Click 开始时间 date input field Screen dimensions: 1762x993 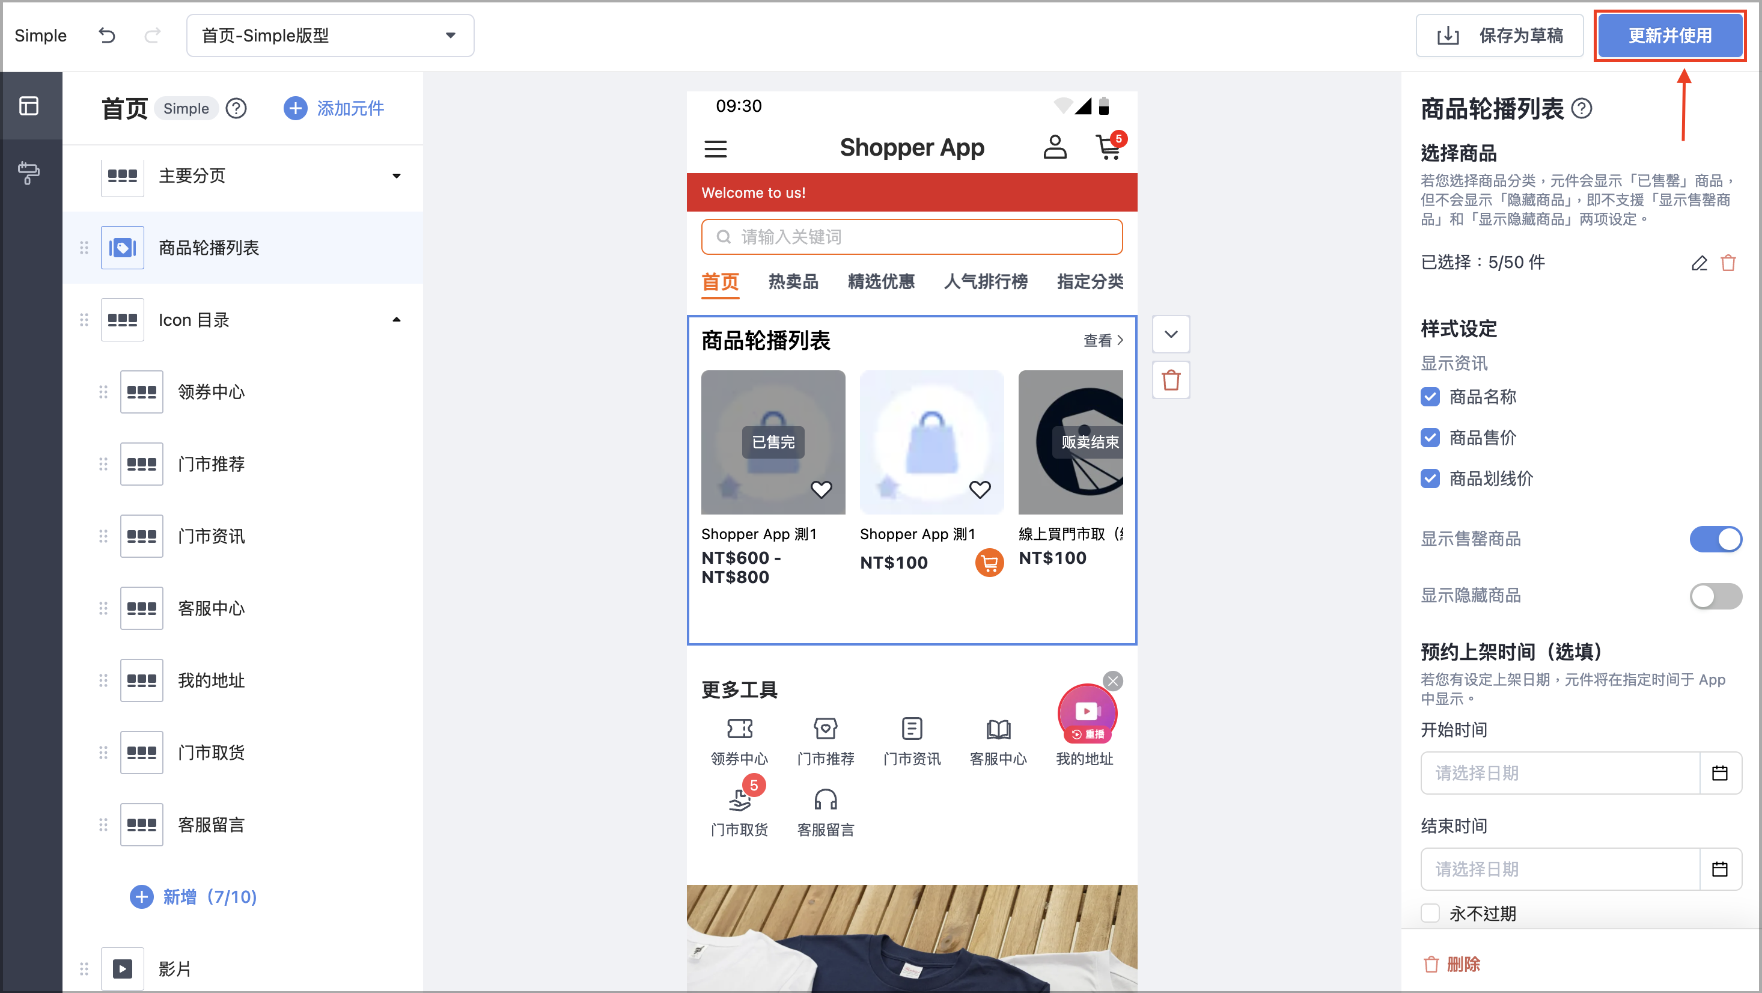pyautogui.click(x=1561, y=774)
